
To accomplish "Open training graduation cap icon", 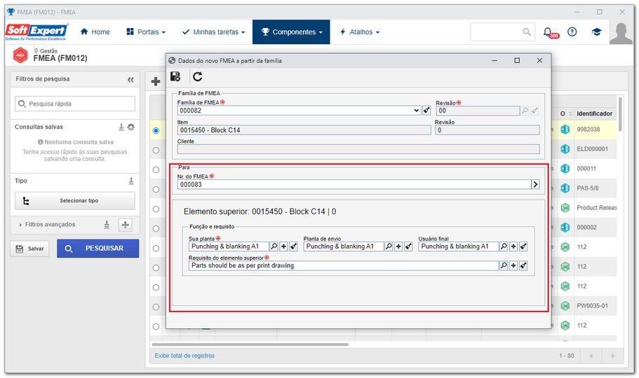I will click(x=596, y=31).
